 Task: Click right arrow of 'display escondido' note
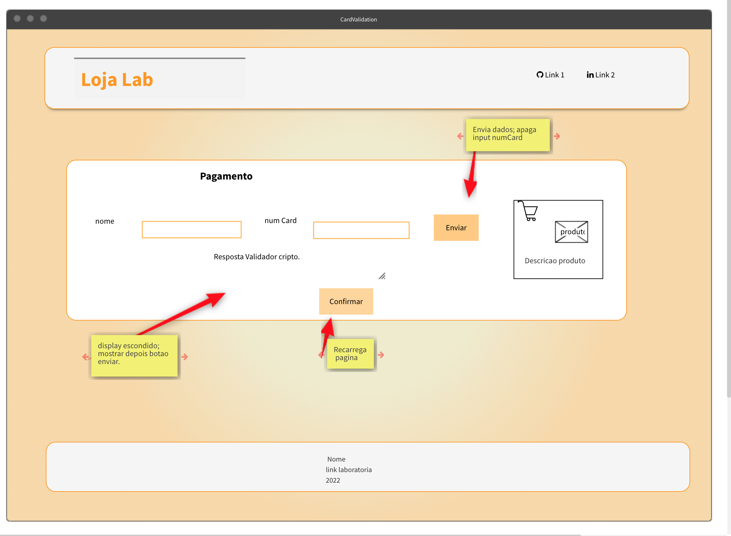[185, 357]
